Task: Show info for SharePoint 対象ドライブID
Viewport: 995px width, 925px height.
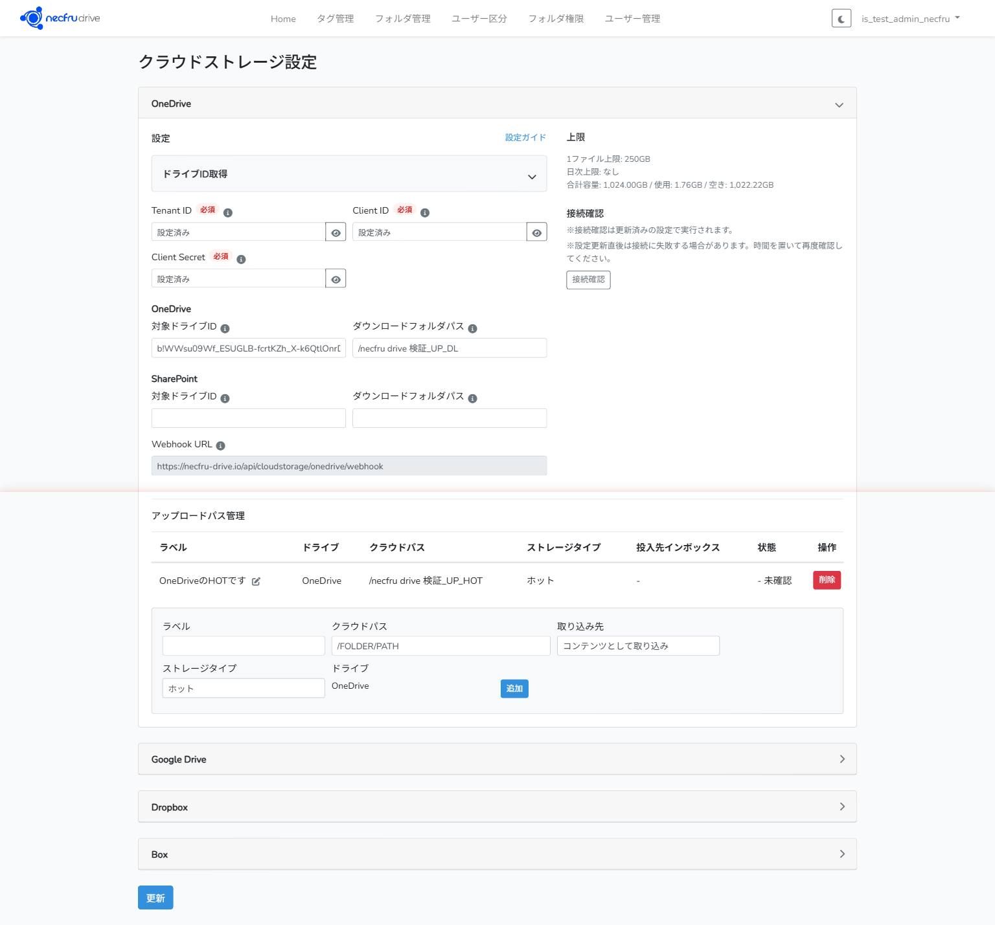Action: (x=225, y=398)
